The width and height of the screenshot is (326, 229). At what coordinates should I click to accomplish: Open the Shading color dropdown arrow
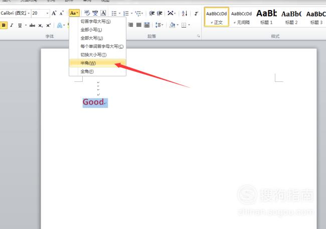178,25
